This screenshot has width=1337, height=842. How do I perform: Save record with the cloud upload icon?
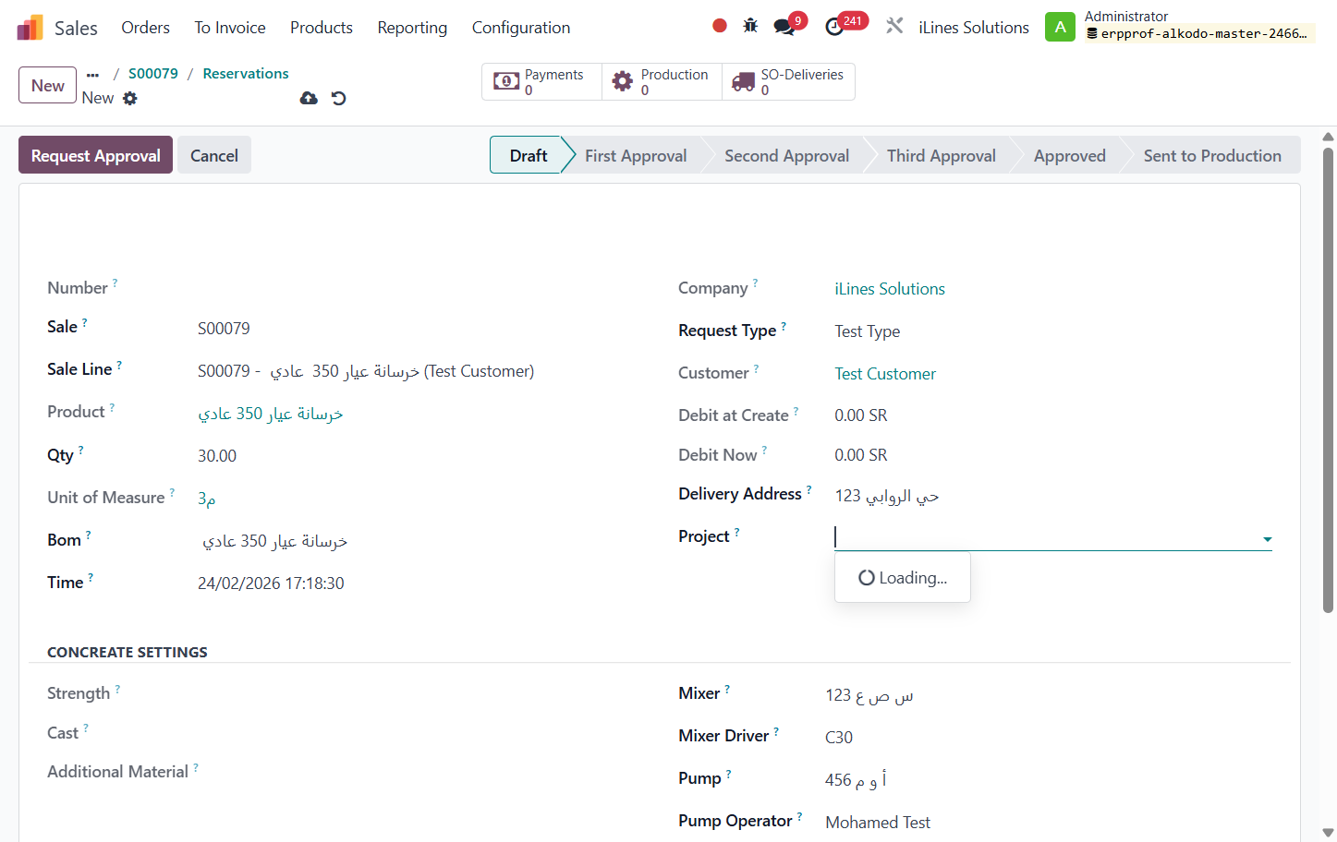309,98
